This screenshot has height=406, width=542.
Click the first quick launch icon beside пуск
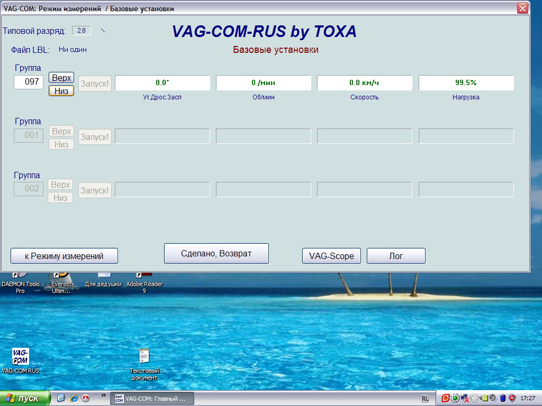61,398
